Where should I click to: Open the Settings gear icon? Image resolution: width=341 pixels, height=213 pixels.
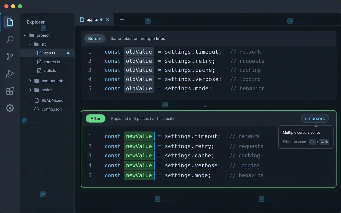pyautogui.click(x=10, y=108)
